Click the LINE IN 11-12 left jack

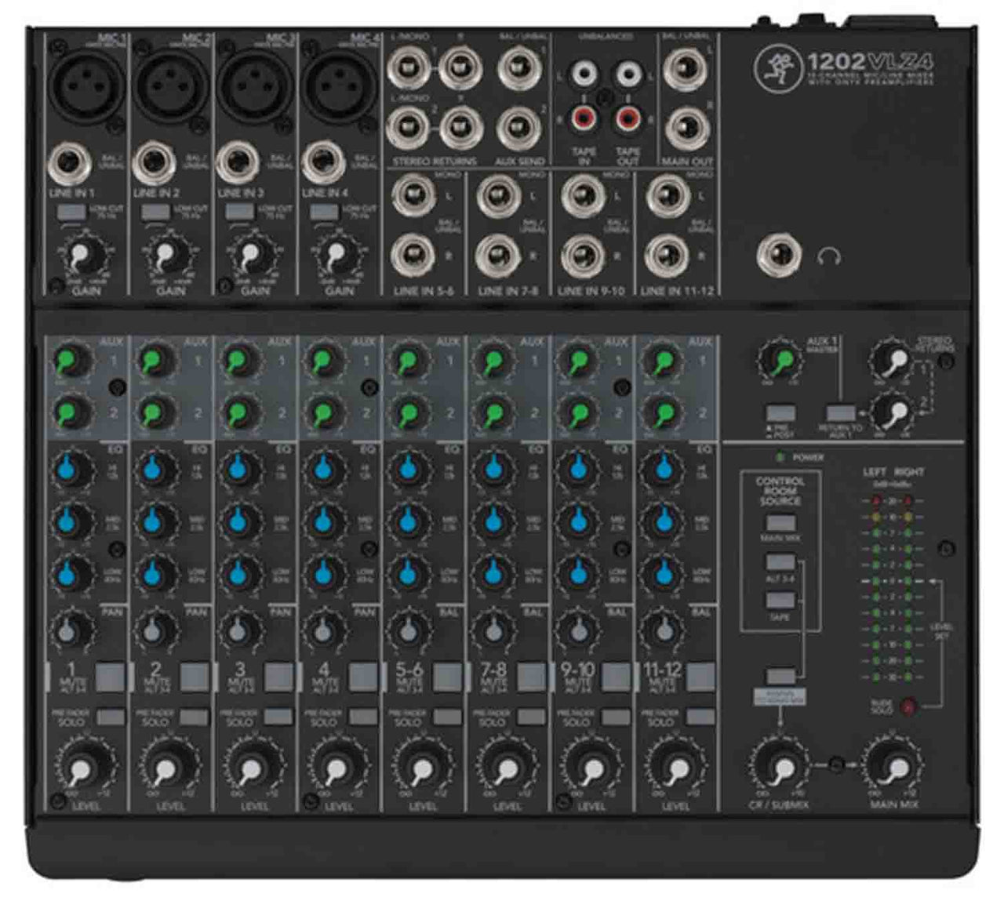(x=667, y=195)
